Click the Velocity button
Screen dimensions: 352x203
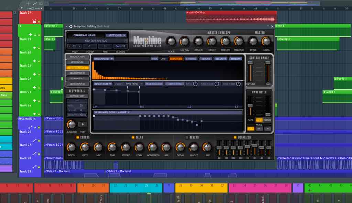click(221, 59)
